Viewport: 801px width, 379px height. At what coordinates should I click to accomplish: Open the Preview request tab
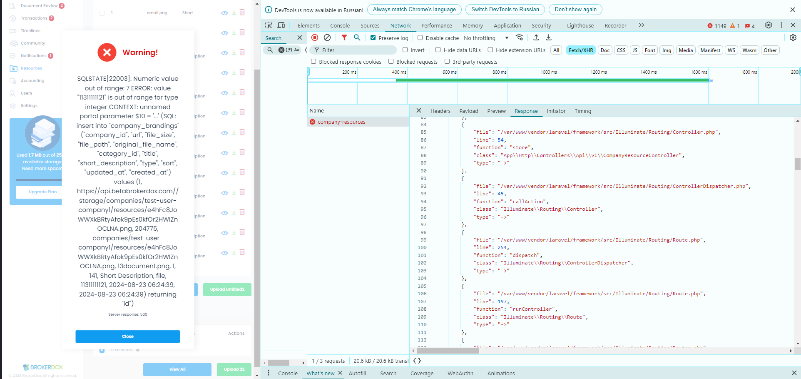pos(496,111)
